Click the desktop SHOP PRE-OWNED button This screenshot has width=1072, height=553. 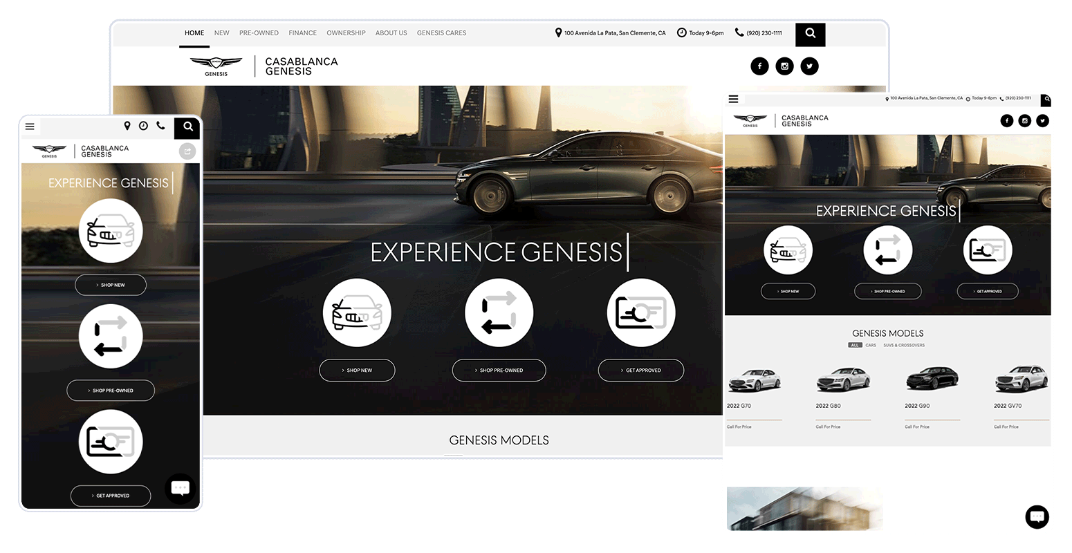(499, 371)
